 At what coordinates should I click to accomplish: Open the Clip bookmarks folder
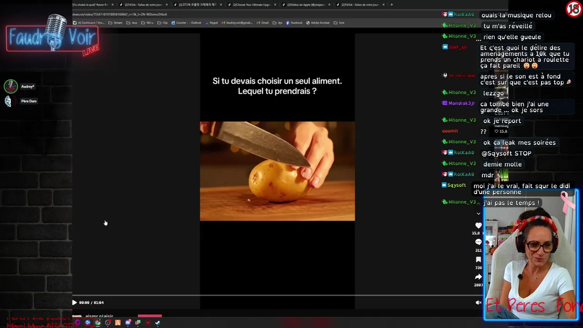[x=162, y=23]
